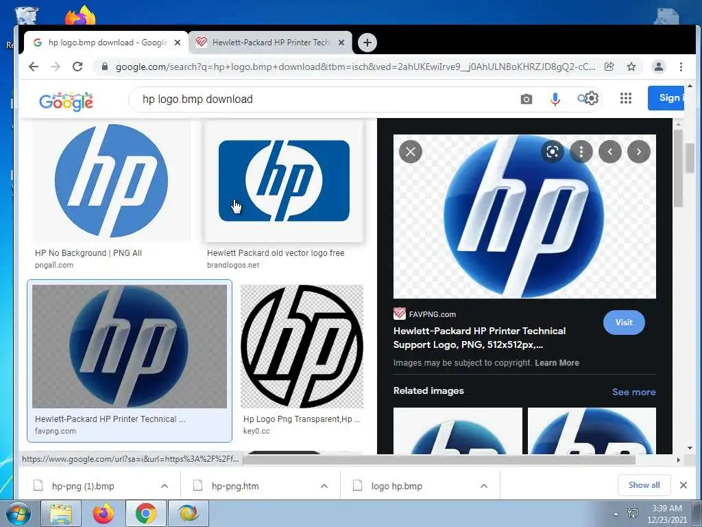Start voice search with microphone

(x=555, y=99)
